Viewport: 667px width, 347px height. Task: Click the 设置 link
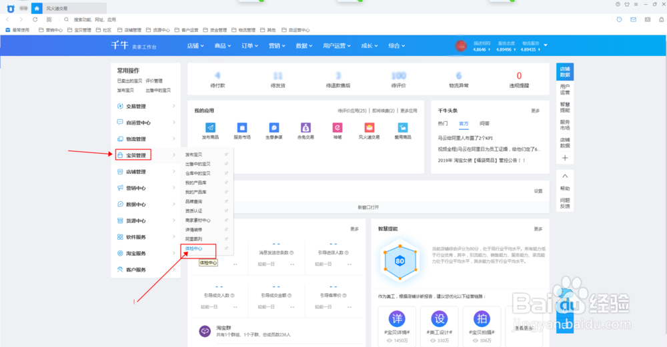pos(538,191)
